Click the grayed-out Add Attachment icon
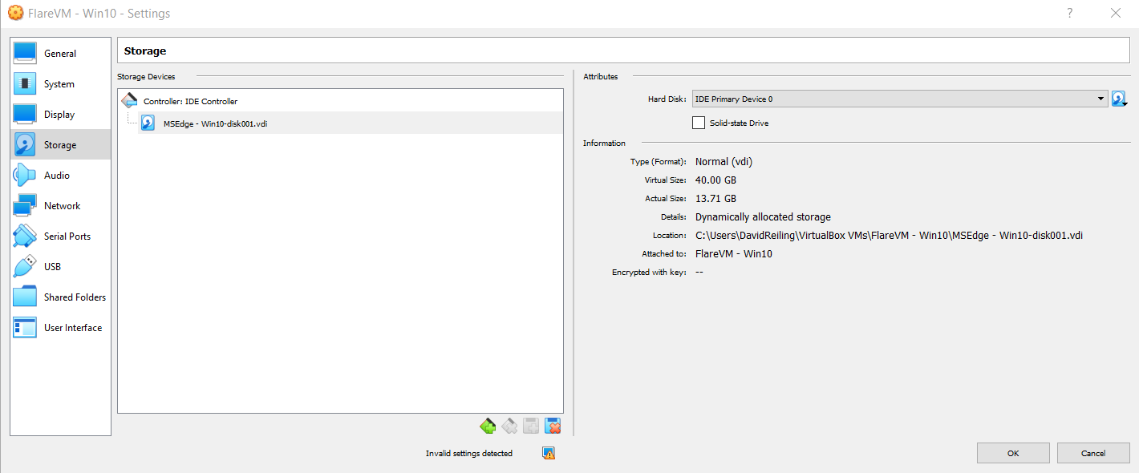 pos(530,426)
